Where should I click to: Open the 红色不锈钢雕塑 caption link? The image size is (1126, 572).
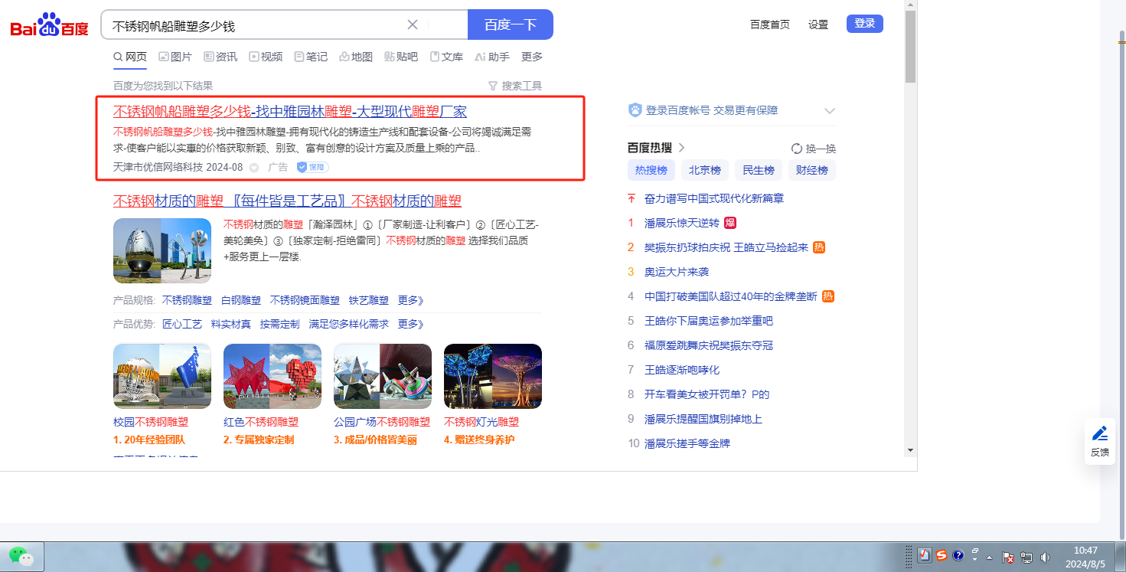pyautogui.click(x=261, y=422)
